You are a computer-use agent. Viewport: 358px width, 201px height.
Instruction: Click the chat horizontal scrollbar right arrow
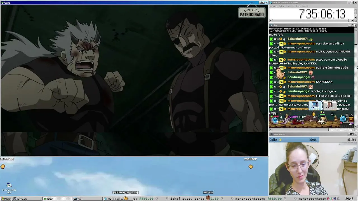[353, 130]
